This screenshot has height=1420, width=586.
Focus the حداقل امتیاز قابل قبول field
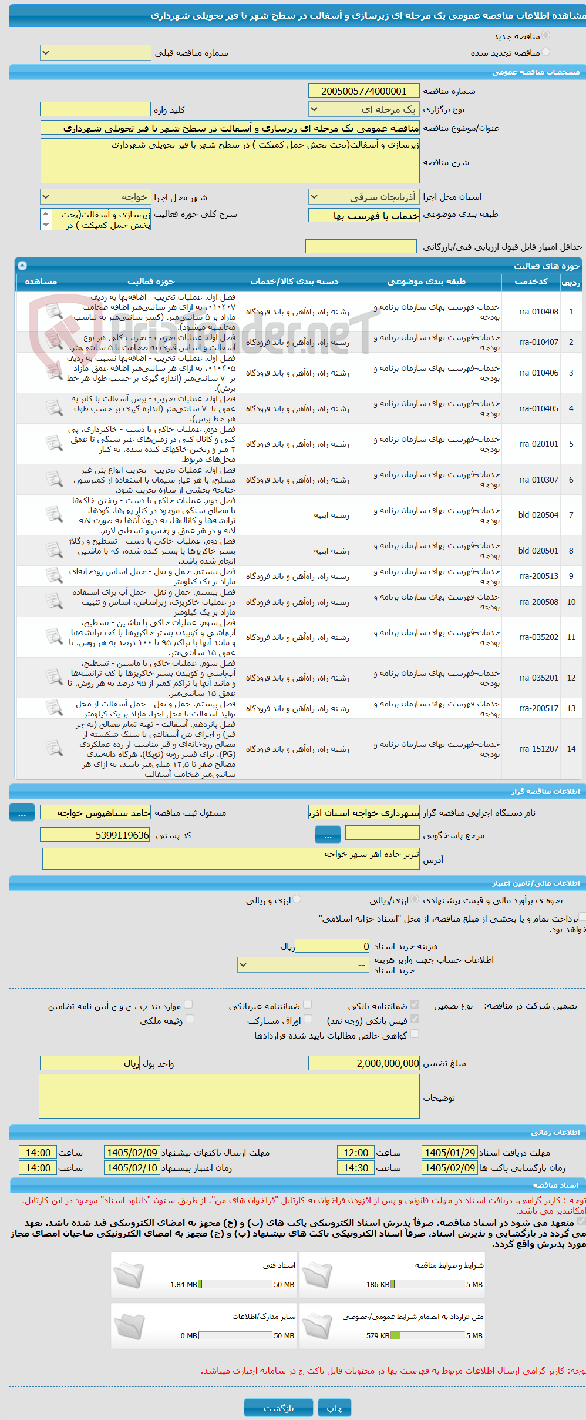pos(361,246)
